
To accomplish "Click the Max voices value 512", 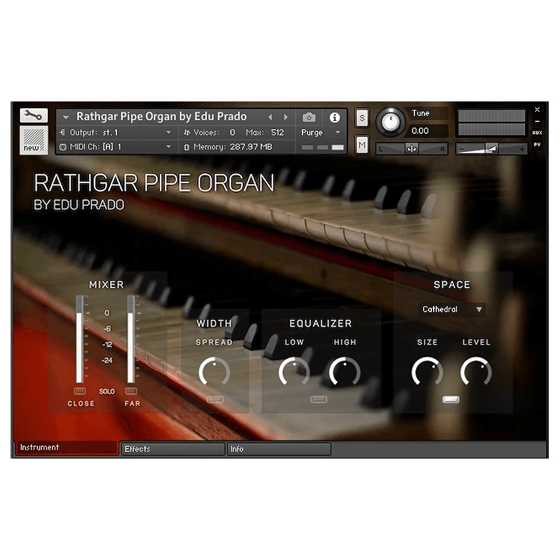I will [278, 133].
